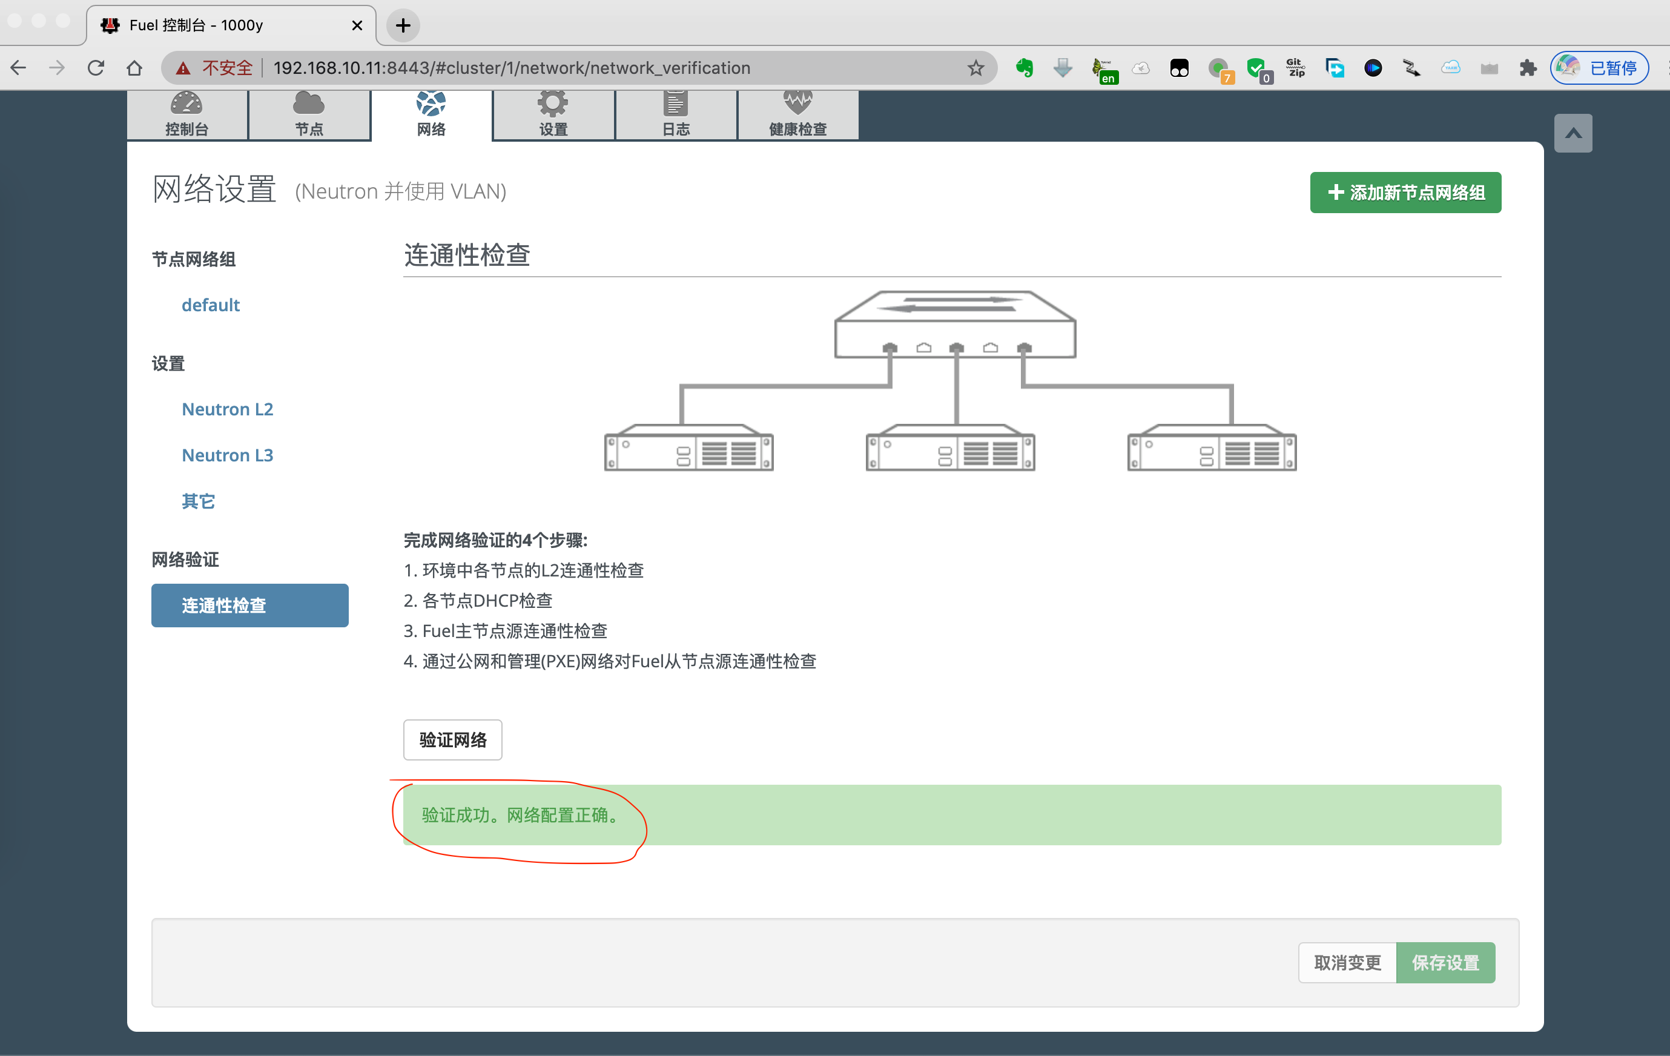Click the browser forward arrow
1670x1056 pixels.
pos(57,68)
